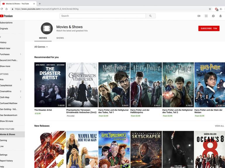
Task: Open Heiligtümer des Todes Teil 2 poster
Action: click(178, 85)
